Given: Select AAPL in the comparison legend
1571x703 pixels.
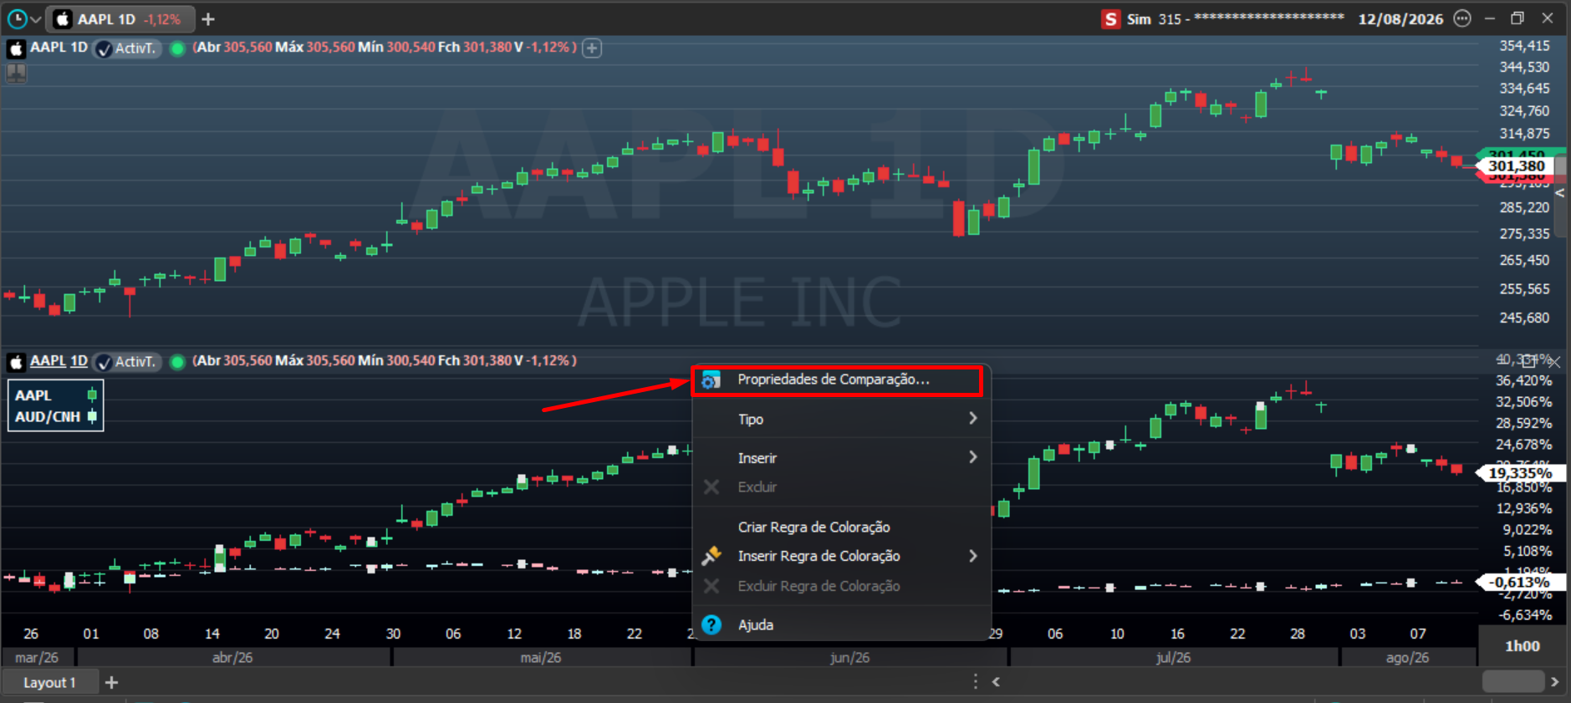Looking at the screenshot, I should (33, 395).
